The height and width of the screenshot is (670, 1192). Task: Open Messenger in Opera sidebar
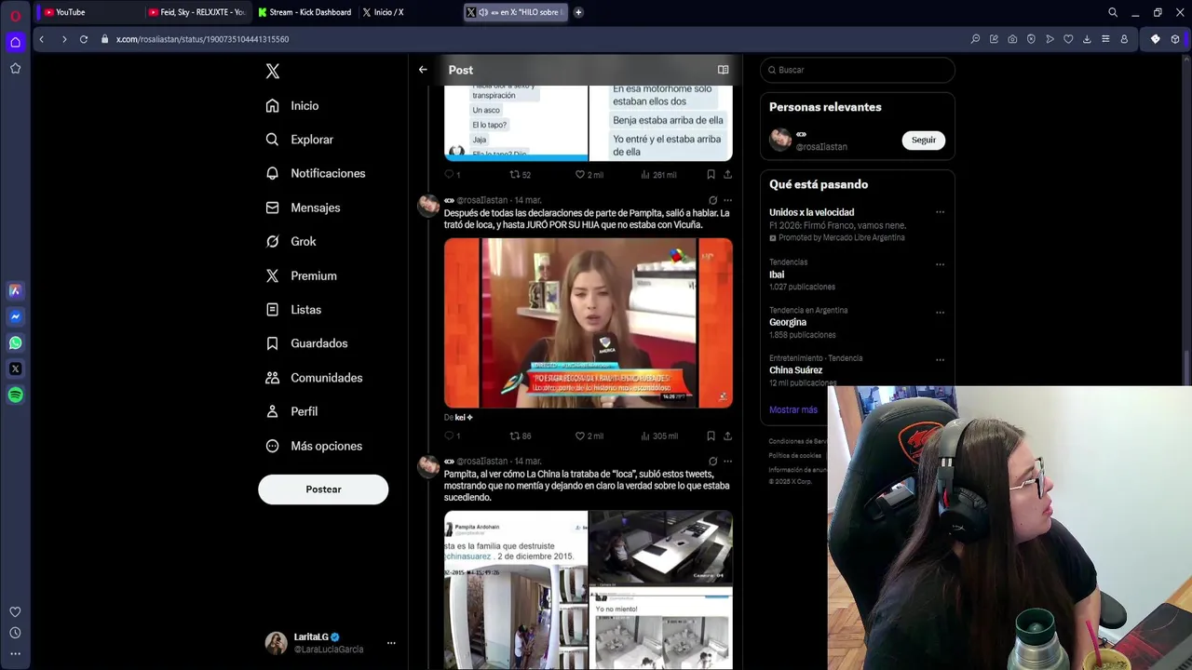point(15,316)
